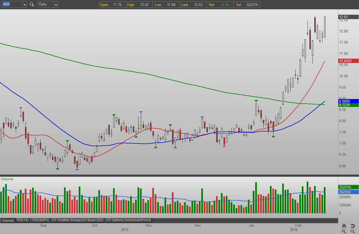The image size is (359, 234).
Task: Click the green triangle marker above January peak
Action: coord(256,101)
